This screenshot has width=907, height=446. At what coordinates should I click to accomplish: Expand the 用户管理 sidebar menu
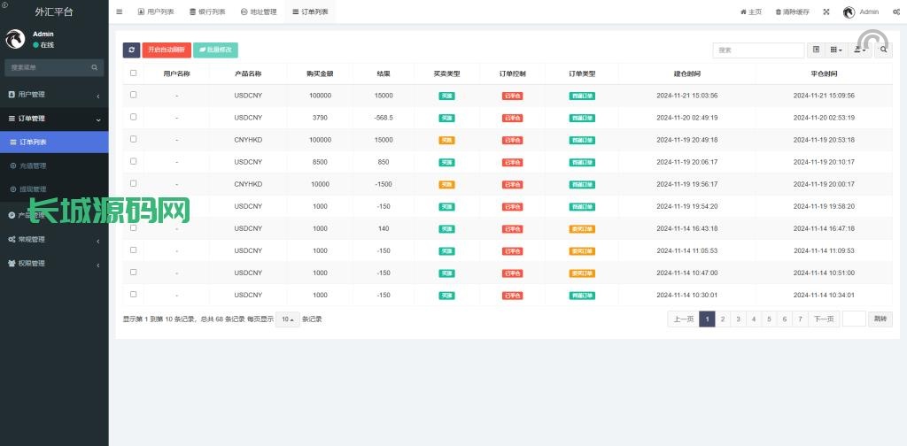pos(53,95)
